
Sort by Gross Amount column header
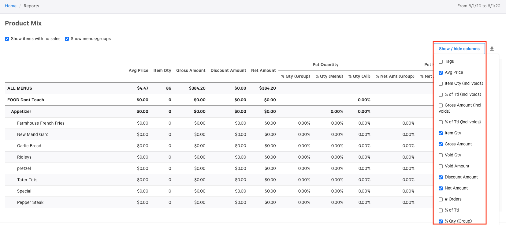pos(191,70)
